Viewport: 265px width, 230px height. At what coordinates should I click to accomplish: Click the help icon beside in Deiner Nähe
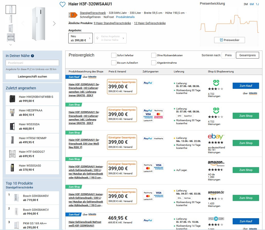pos(32,56)
